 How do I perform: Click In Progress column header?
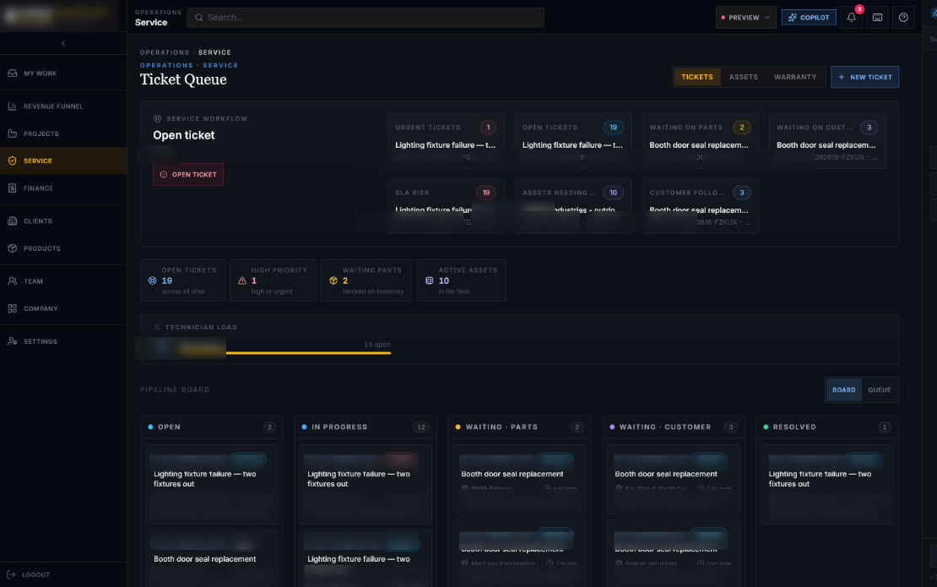[x=366, y=427]
